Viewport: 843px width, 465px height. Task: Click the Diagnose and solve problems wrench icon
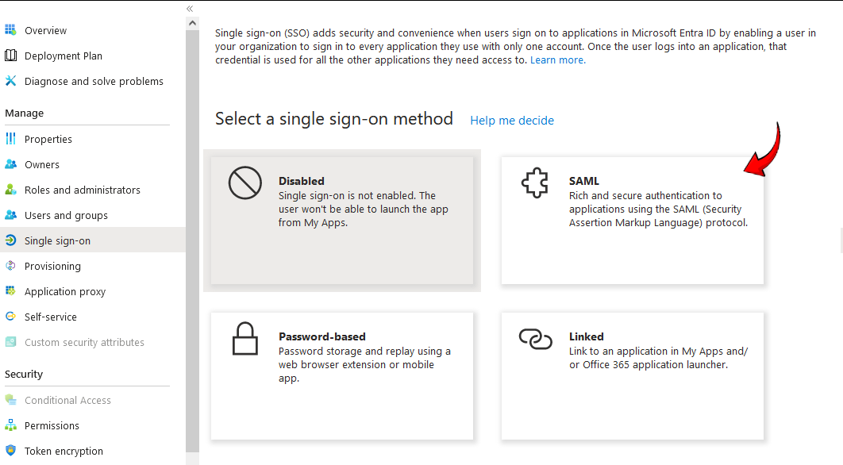10,81
